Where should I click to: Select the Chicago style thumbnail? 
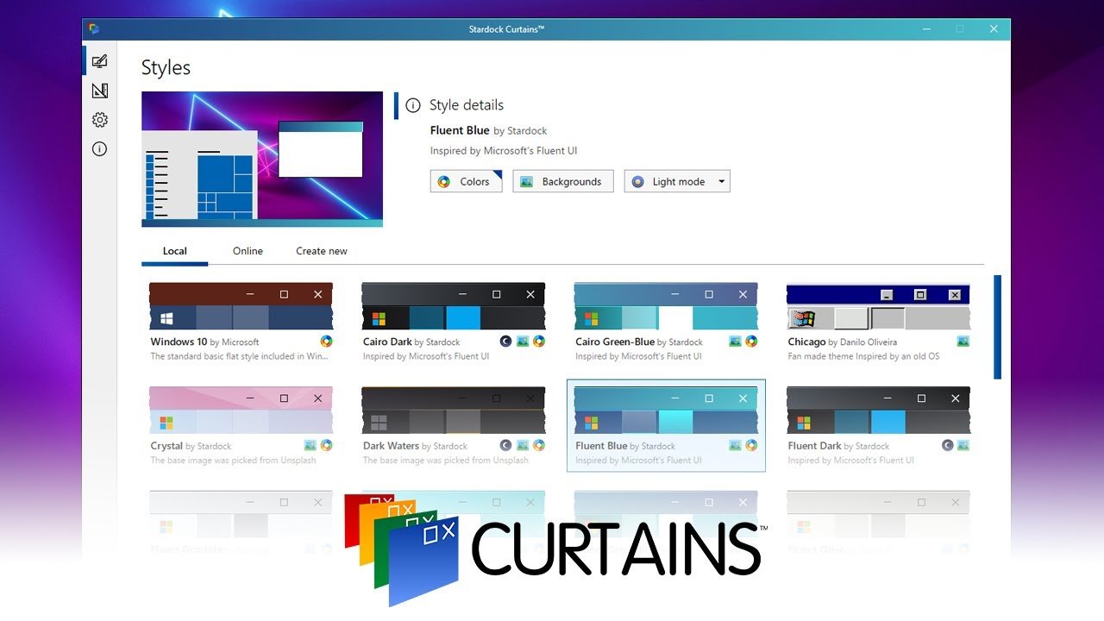[879, 306]
